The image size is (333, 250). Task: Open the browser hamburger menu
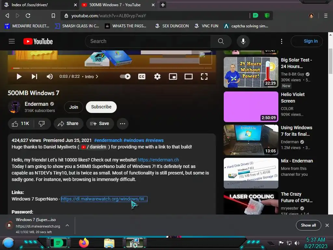(326, 16)
